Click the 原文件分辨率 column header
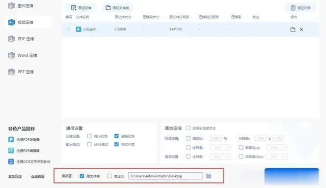 [x=179, y=17]
